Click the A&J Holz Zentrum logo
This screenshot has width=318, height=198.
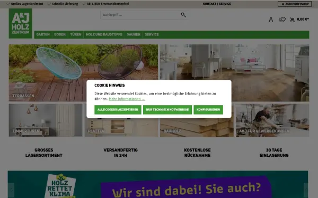tap(21, 23)
